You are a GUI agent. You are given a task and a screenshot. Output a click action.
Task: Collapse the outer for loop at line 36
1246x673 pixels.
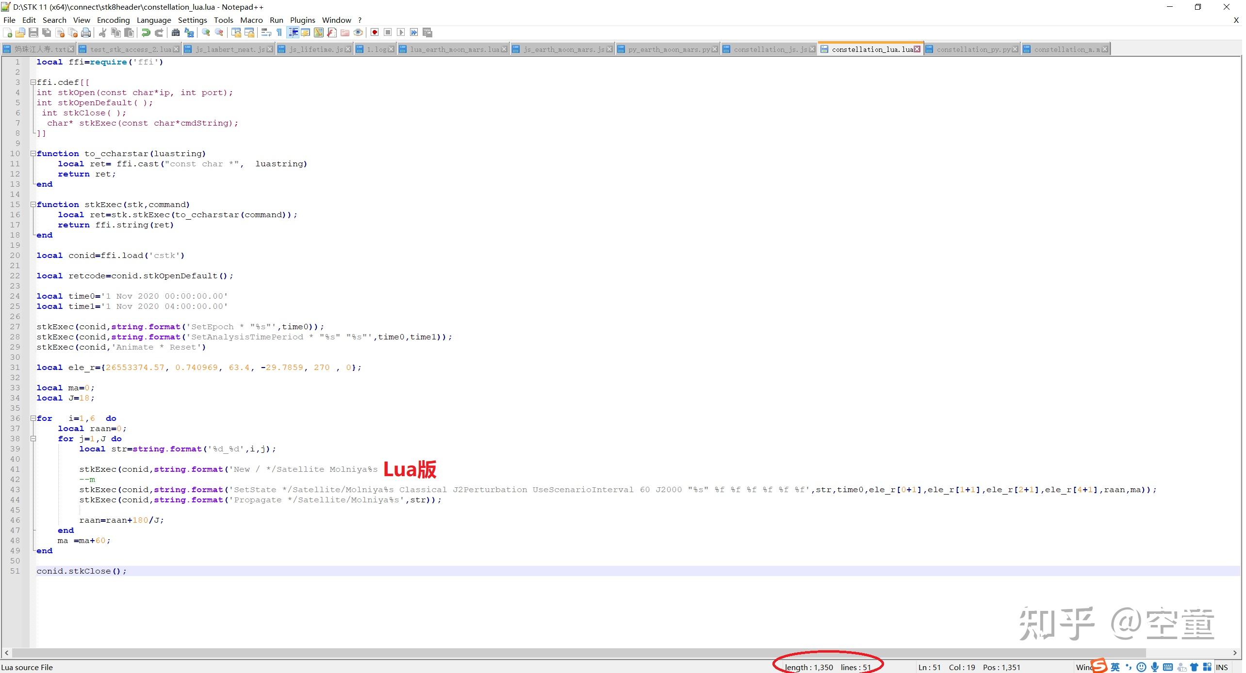click(33, 418)
